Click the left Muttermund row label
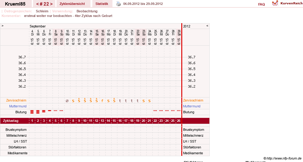 tap(18, 106)
